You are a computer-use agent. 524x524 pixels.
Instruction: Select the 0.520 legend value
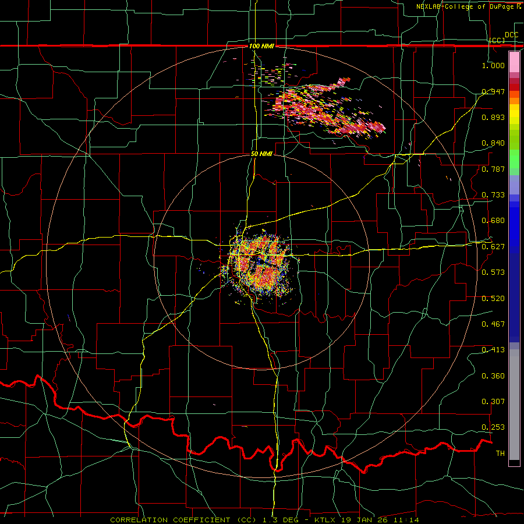click(x=493, y=299)
